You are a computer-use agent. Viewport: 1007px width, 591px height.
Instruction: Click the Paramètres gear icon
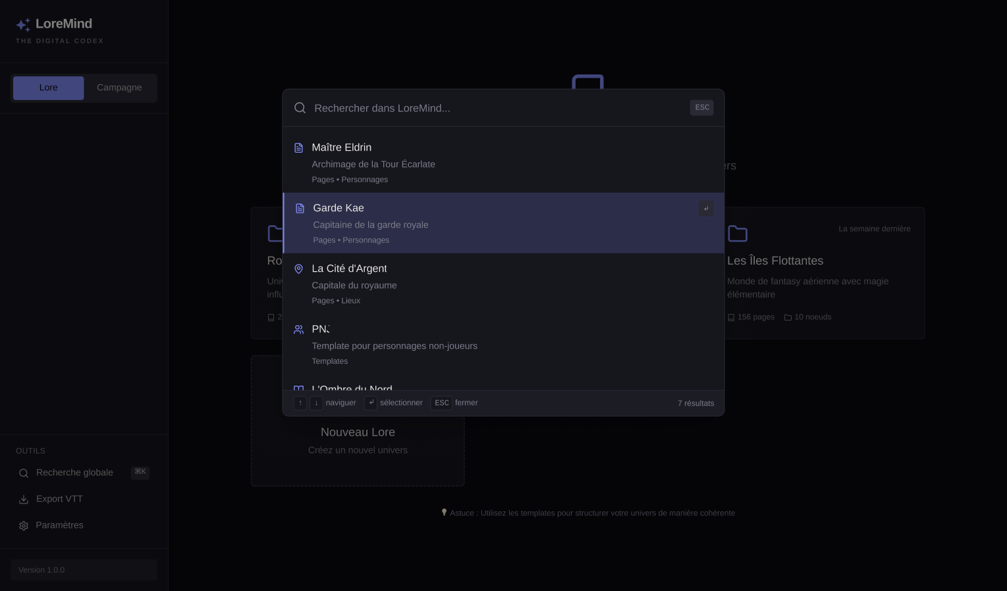click(x=24, y=526)
